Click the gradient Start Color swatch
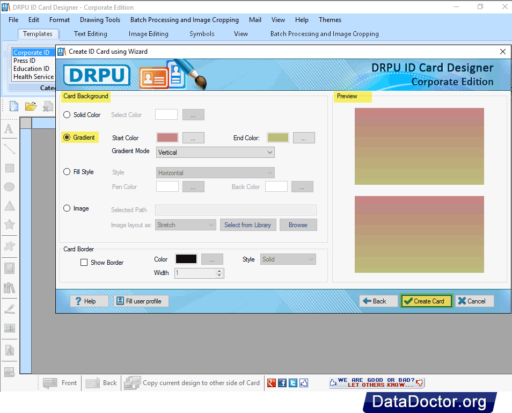 [x=167, y=137]
